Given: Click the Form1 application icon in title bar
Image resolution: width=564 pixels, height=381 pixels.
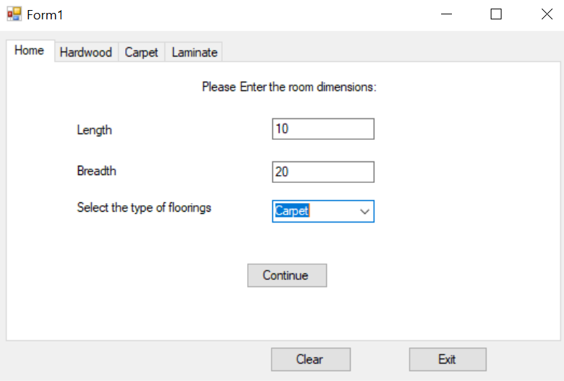Looking at the screenshot, I should (x=14, y=14).
